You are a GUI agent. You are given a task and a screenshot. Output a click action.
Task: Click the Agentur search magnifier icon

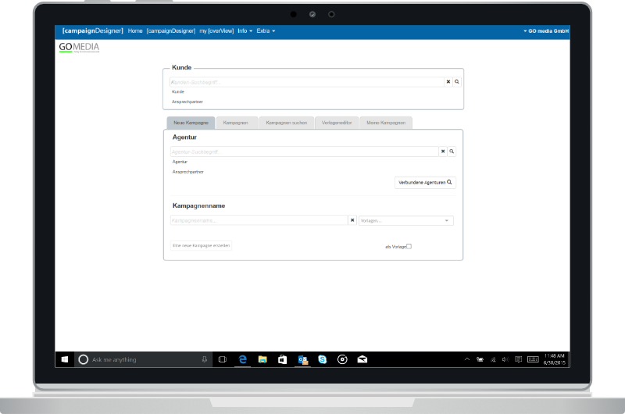(452, 152)
